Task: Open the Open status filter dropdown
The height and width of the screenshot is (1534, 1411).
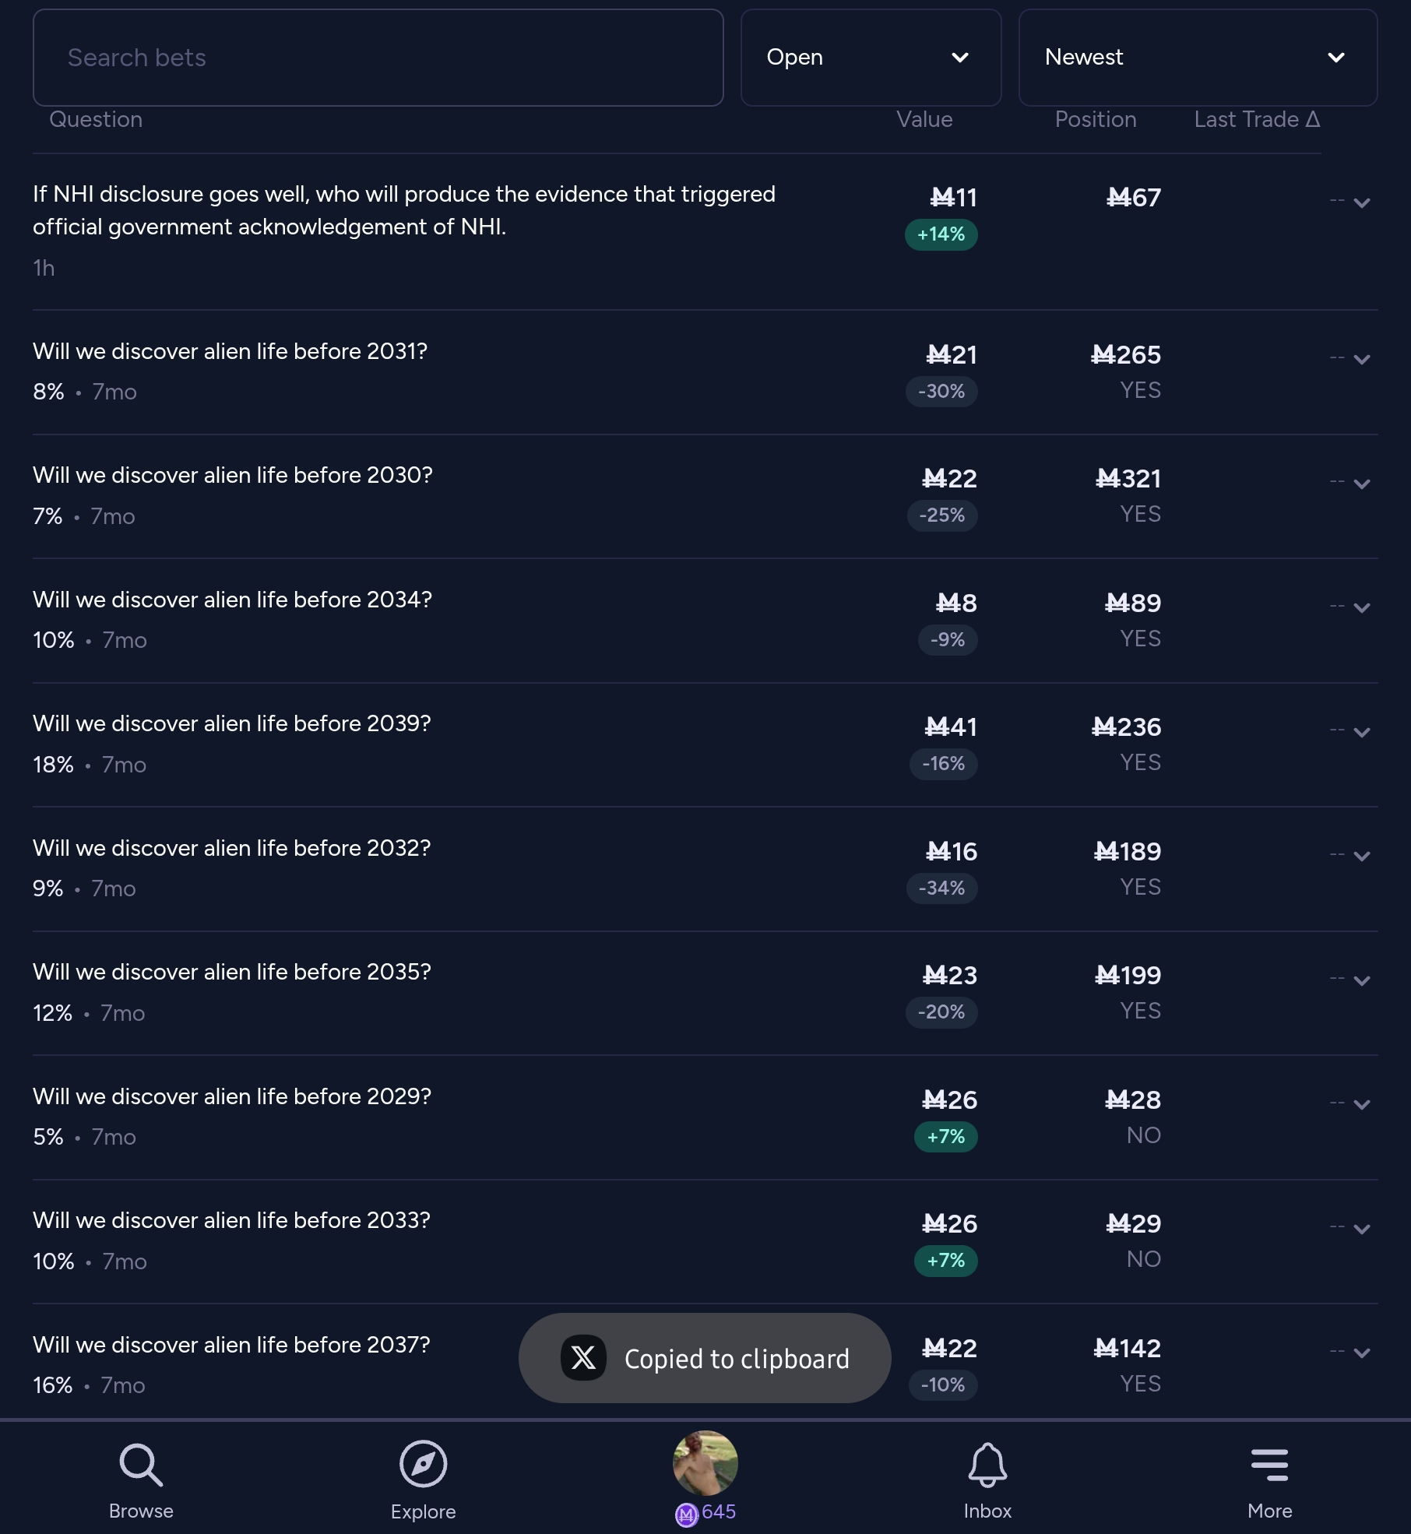Action: click(x=871, y=58)
